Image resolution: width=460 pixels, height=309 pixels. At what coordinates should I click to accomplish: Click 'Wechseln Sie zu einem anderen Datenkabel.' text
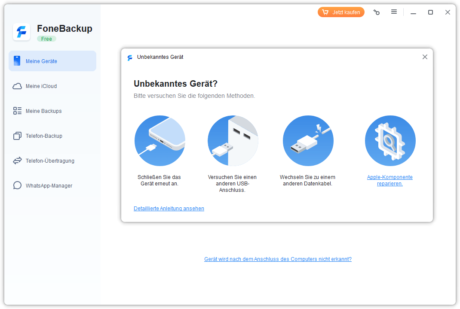pyautogui.click(x=307, y=180)
